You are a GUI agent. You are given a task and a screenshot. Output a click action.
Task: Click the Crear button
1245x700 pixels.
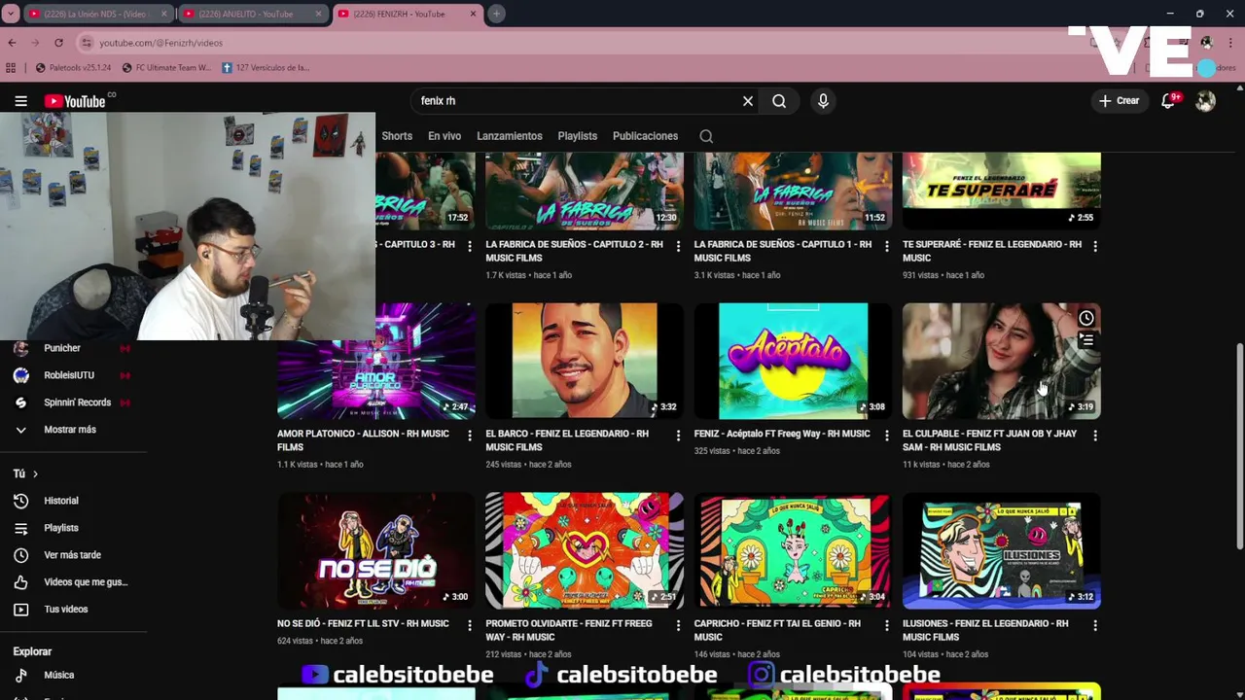click(x=1119, y=101)
